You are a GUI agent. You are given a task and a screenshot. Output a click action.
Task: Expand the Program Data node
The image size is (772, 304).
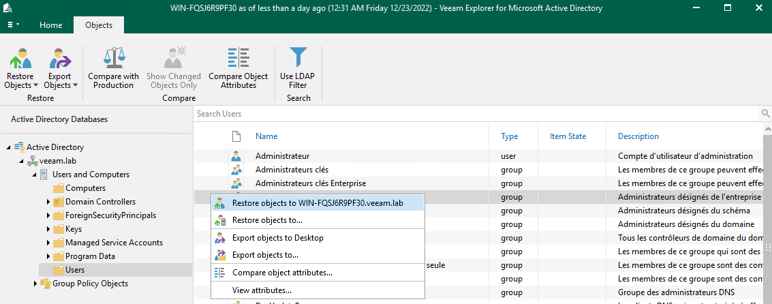tap(48, 256)
